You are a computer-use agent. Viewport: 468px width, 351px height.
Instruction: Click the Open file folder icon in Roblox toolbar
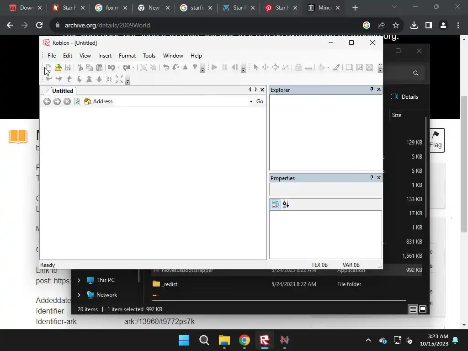pos(58,68)
